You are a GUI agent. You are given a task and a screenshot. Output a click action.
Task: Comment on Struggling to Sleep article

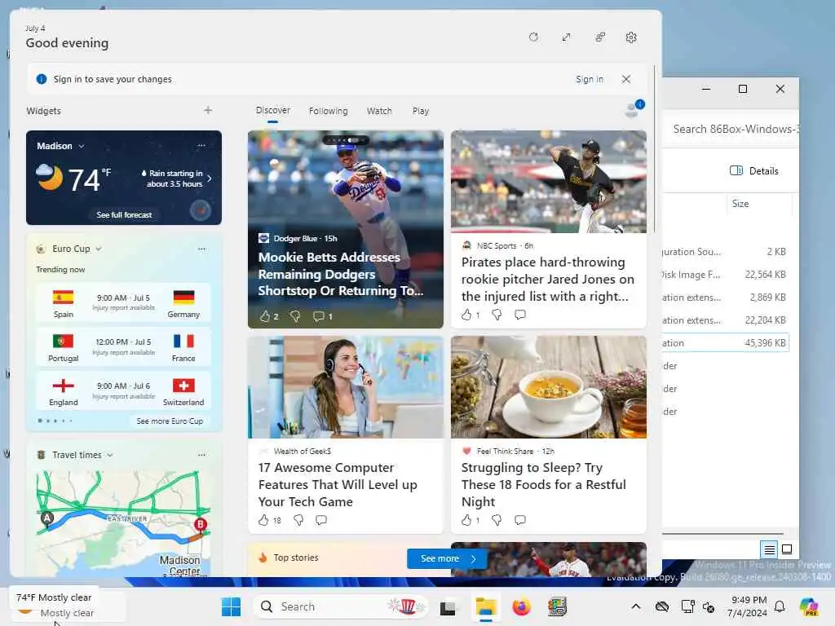coord(520,520)
